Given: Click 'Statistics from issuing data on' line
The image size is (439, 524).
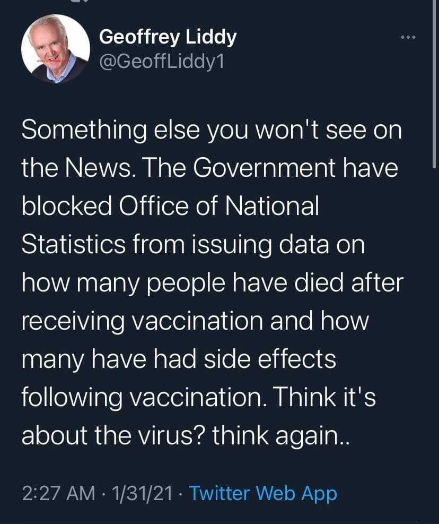Looking at the screenshot, I should coord(193,245).
